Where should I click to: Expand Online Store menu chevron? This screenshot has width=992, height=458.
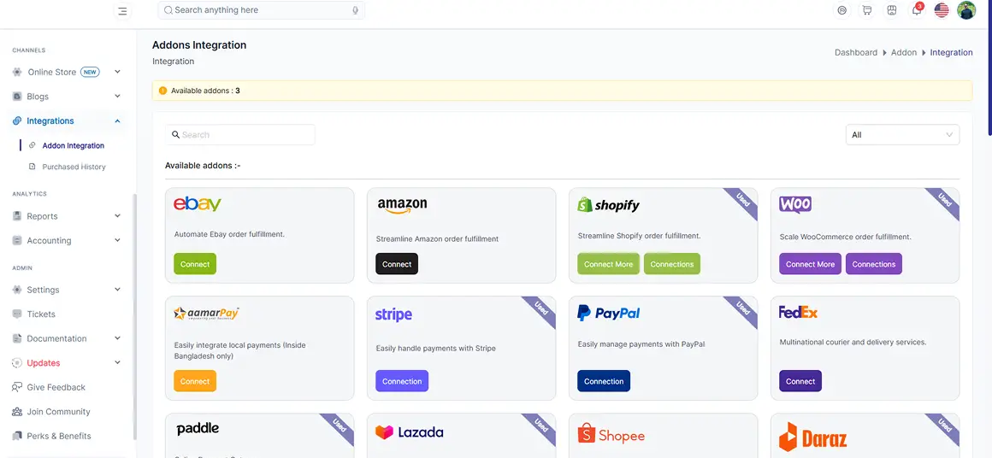tap(117, 72)
